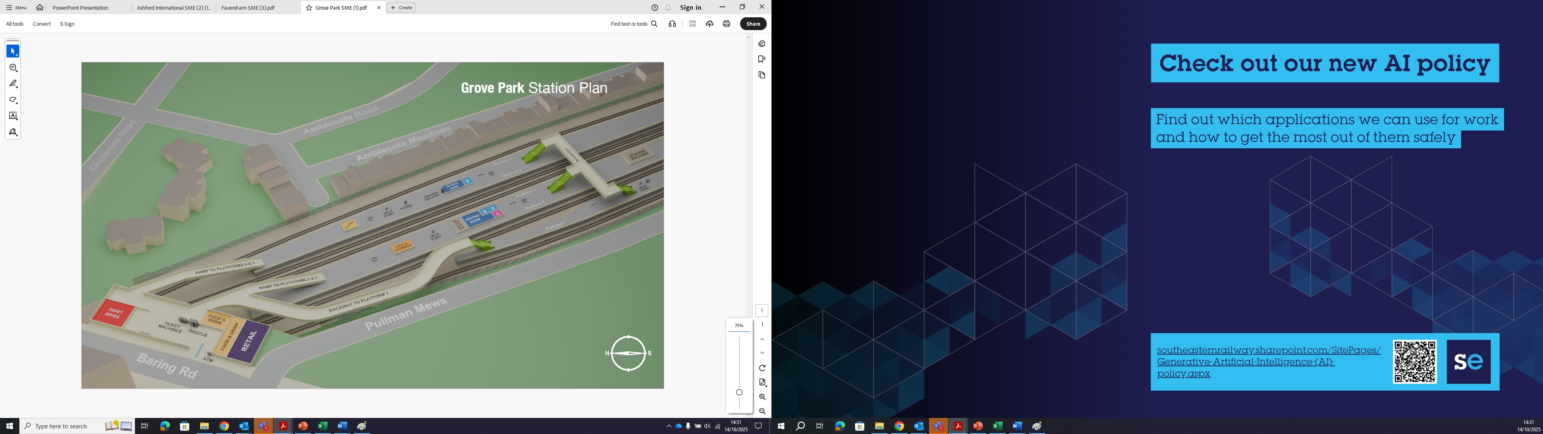Open the fill and sign tool
Image resolution: width=1543 pixels, height=434 pixels.
pos(12,132)
